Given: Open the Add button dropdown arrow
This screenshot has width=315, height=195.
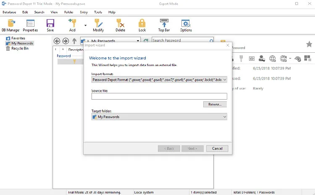Looking at the screenshot, I should point(85,26).
